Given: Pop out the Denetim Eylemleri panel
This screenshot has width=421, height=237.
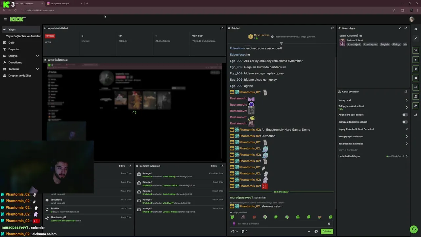Looking at the screenshot, I should pos(222,166).
